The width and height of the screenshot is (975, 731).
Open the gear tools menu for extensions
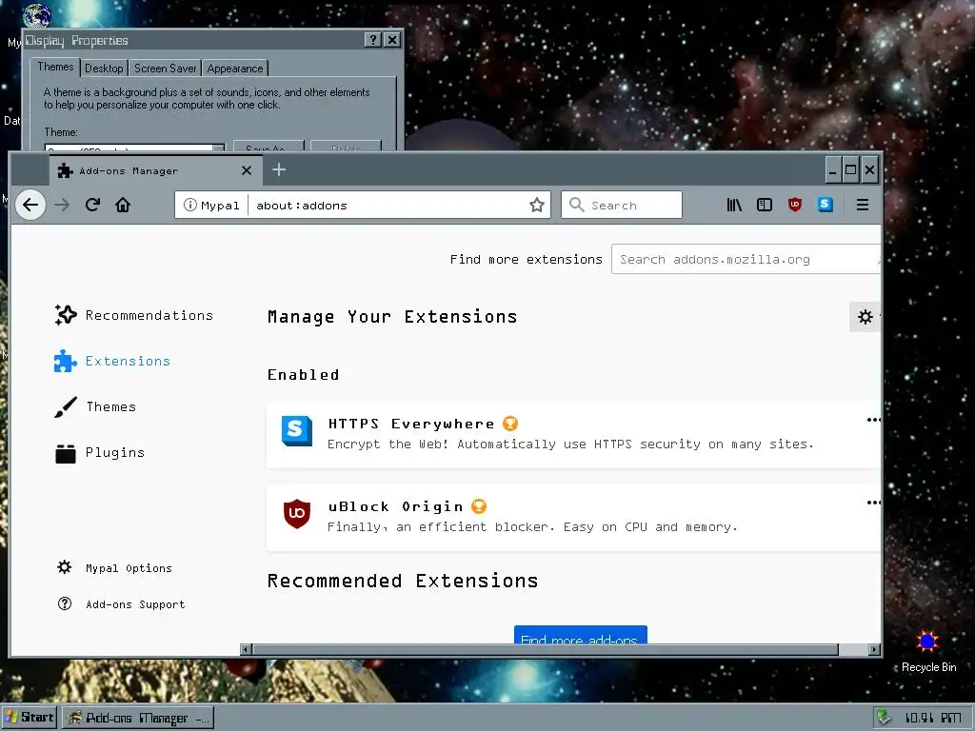click(865, 317)
